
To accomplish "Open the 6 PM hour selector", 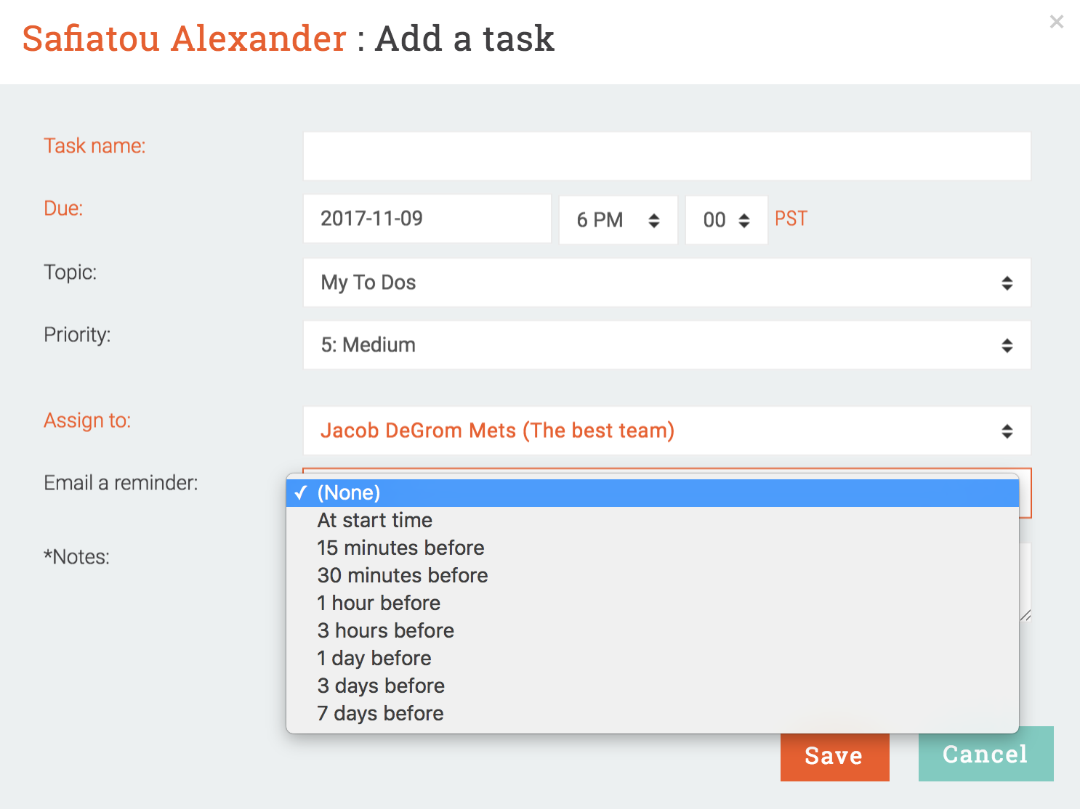I will pyautogui.click(x=618, y=220).
